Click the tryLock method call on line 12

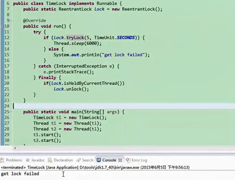click(x=75, y=38)
